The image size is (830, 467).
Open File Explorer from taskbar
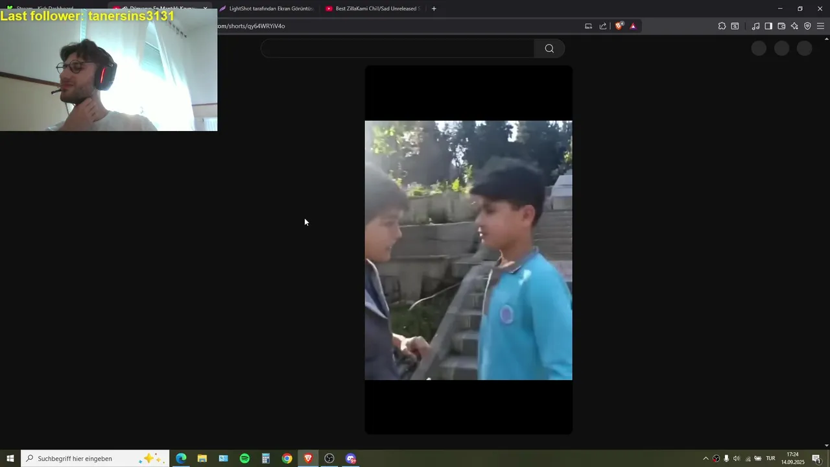(202, 459)
